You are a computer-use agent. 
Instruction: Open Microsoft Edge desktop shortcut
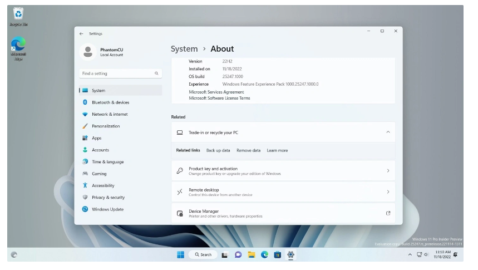tap(18, 49)
